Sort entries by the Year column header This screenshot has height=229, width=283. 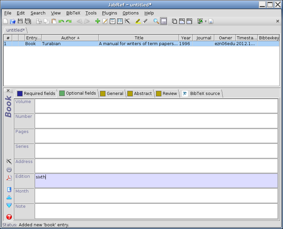[186, 38]
